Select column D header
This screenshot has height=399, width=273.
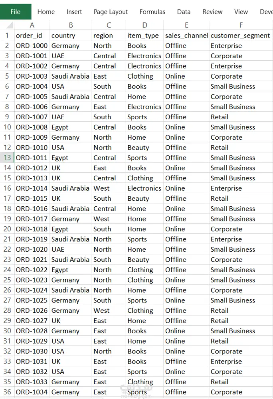(145, 25)
